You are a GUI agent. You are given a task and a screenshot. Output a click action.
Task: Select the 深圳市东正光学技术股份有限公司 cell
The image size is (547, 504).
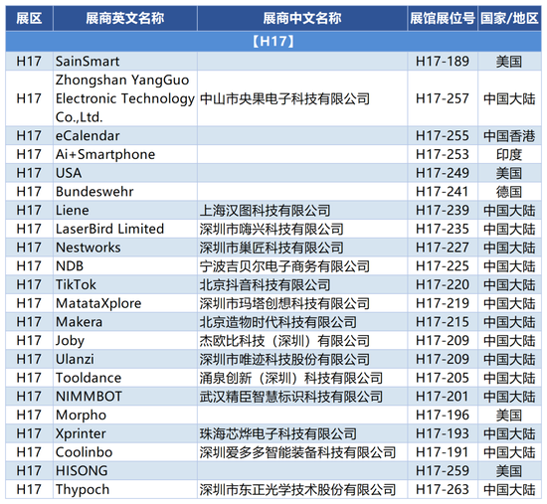[x=302, y=489]
